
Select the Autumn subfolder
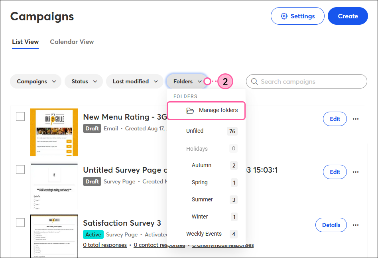tap(207, 165)
